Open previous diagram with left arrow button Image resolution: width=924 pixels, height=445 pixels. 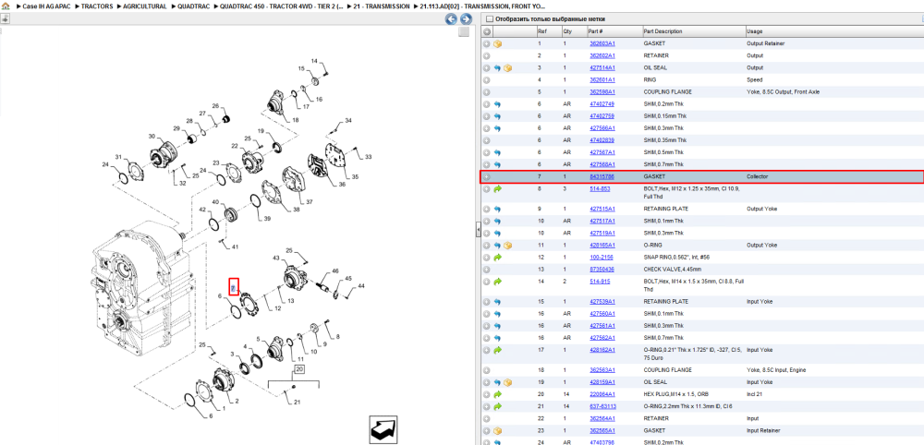click(451, 19)
